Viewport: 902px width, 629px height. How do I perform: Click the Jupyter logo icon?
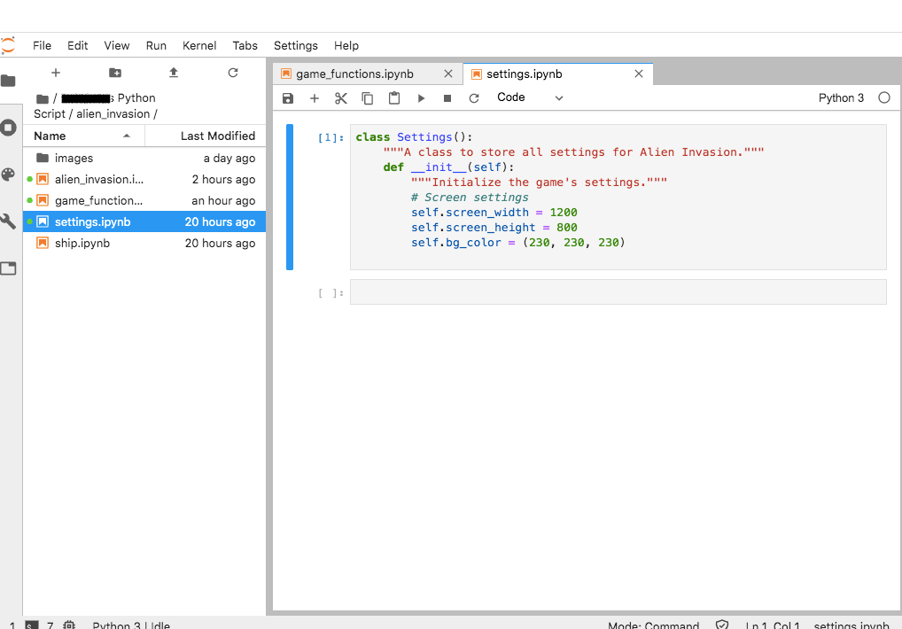pyautogui.click(x=7, y=45)
